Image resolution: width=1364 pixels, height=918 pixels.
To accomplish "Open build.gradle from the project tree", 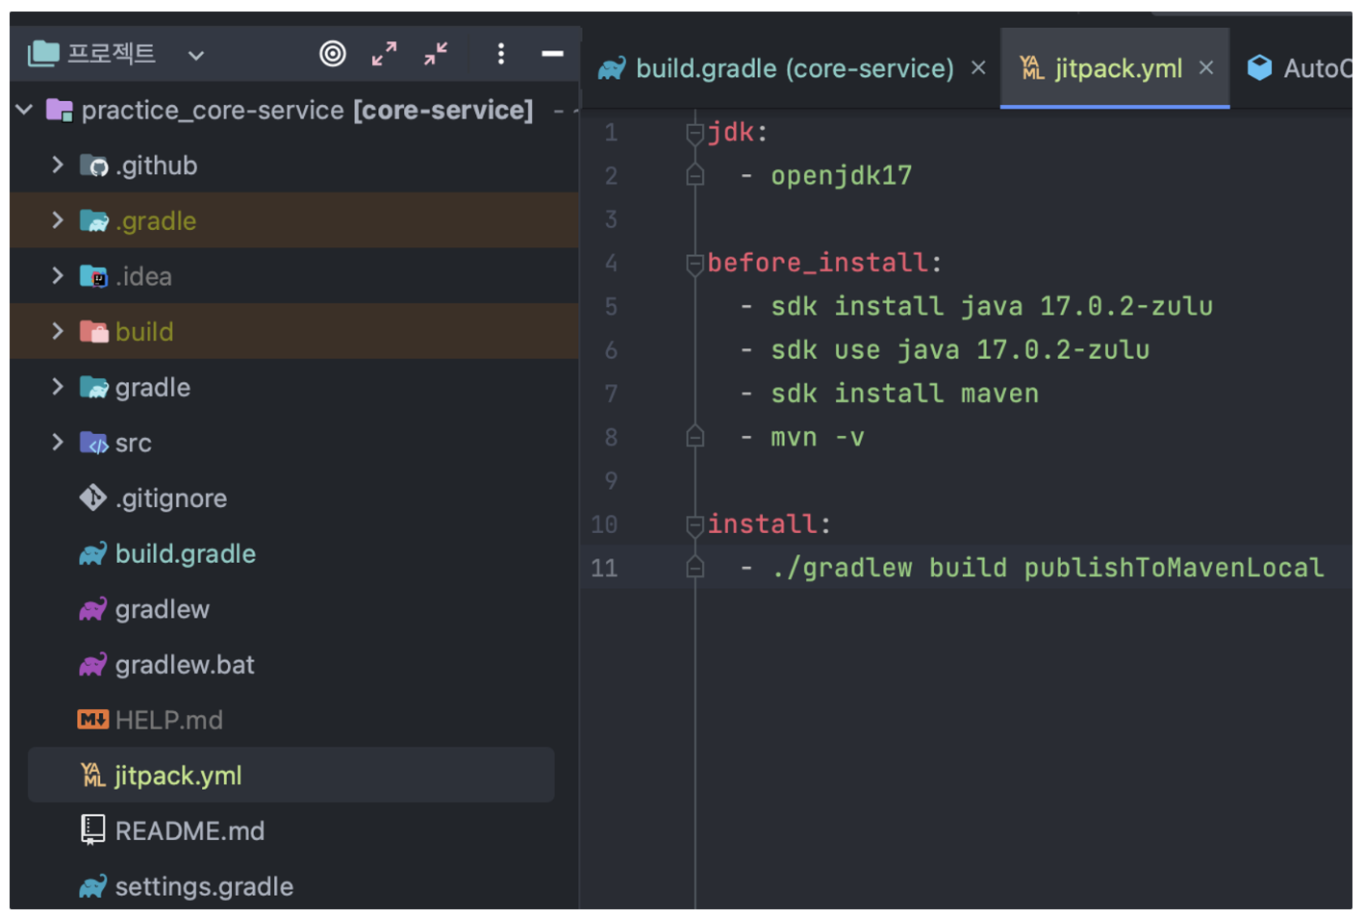I will click(x=186, y=554).
